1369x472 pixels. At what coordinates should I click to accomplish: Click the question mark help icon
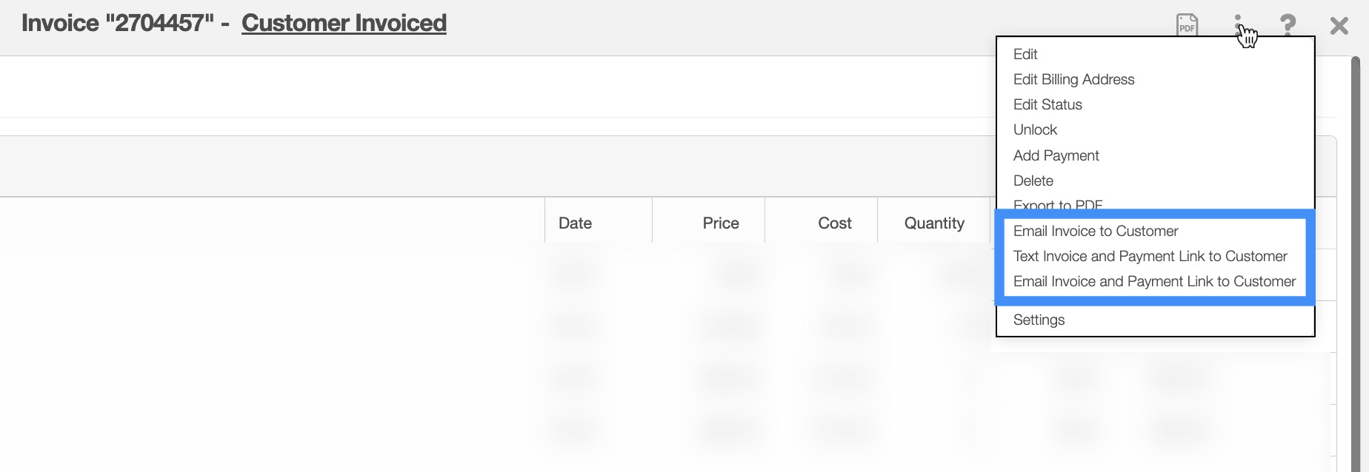pyautogui.click(x=1288, y=25)
